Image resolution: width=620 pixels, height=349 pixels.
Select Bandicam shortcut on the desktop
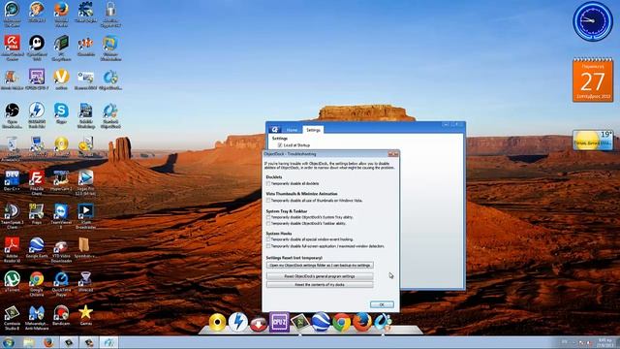(61, 315)
